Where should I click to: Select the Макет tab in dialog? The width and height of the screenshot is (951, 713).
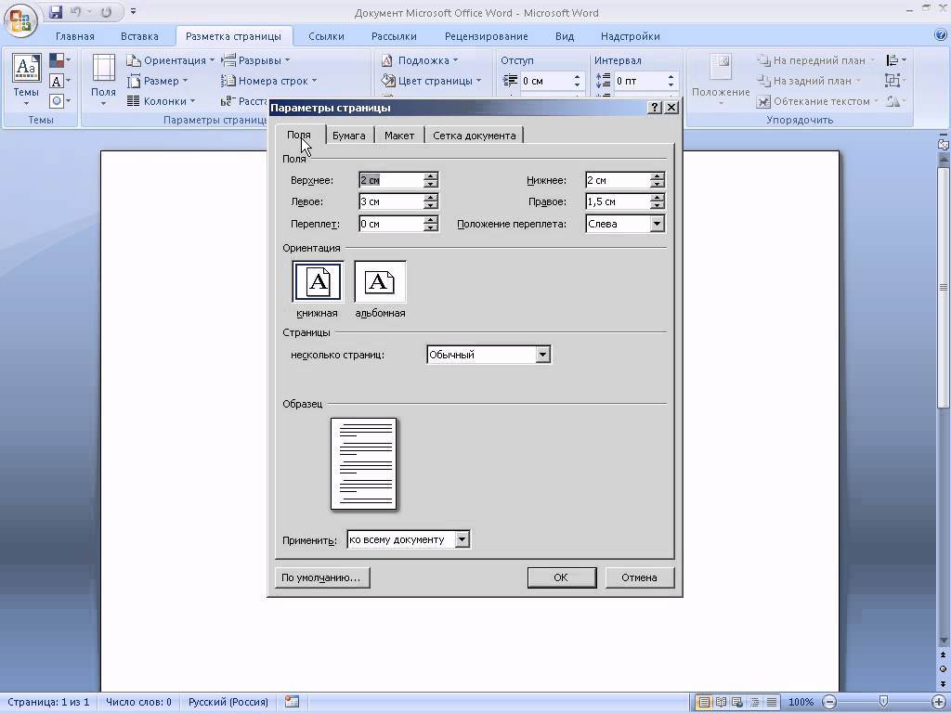[x=399, y=136]
